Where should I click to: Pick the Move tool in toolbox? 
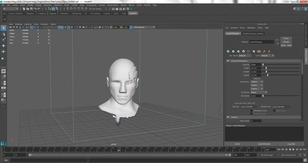(x=3, y=46)
